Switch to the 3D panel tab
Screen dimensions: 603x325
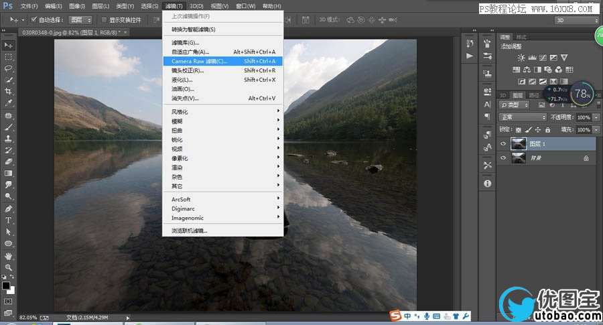503,95
